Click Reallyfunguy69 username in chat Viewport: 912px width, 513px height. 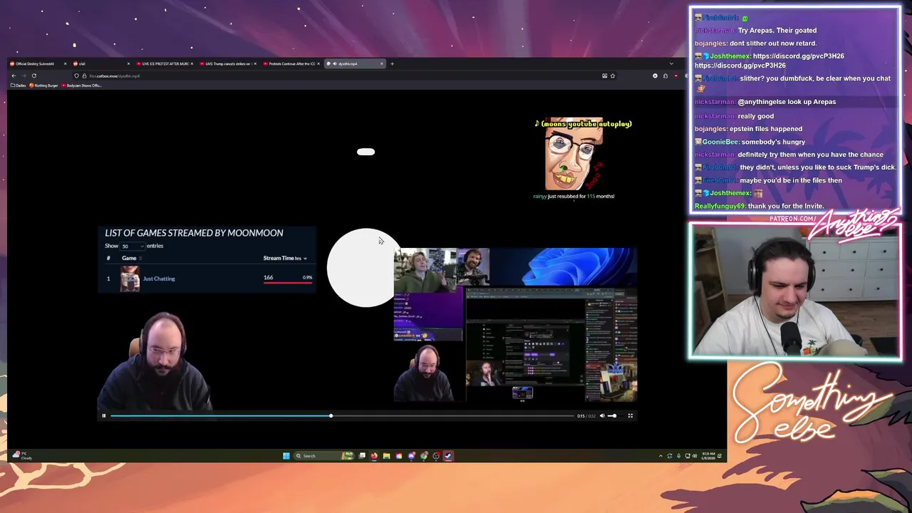click(x=720, y=206)
